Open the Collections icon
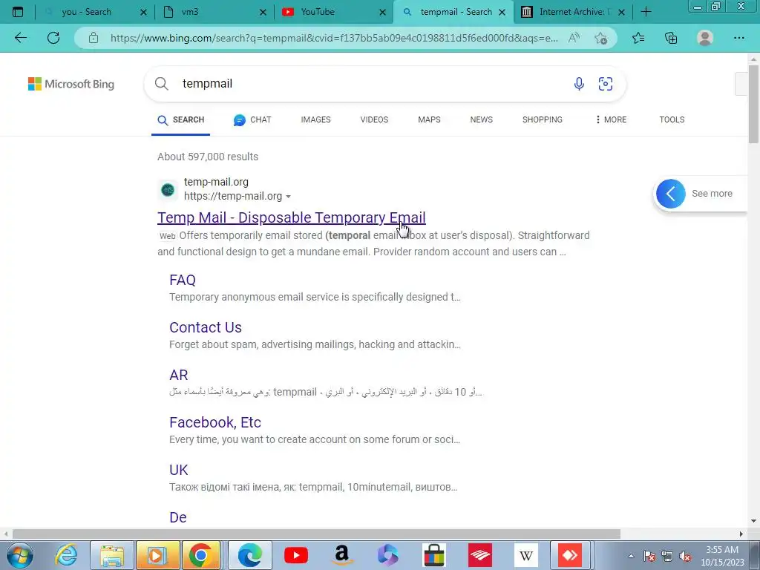This screenshot has width=760, height=570. [x=671, y=38]
